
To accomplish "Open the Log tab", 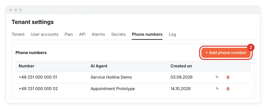I will pyautogui.click(x=172, y=34).
